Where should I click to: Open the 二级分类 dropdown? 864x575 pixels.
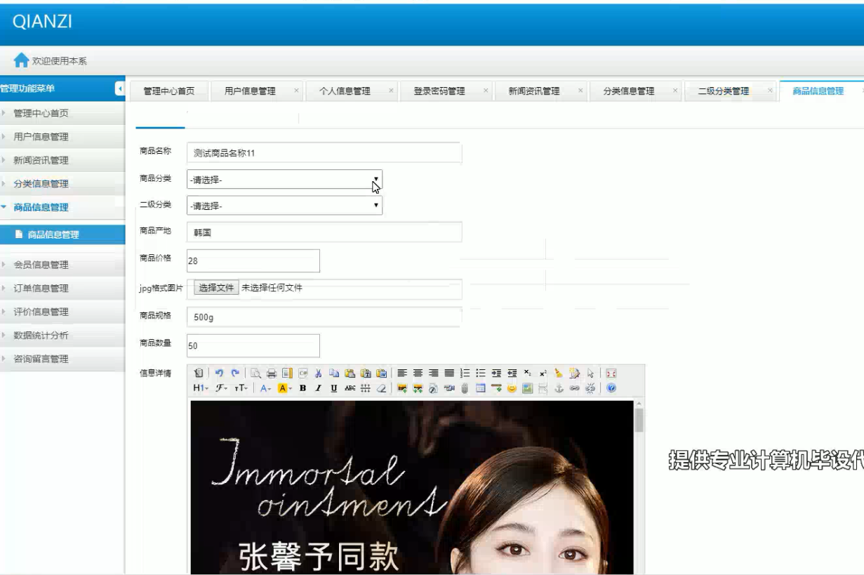[x=284, y=206]
